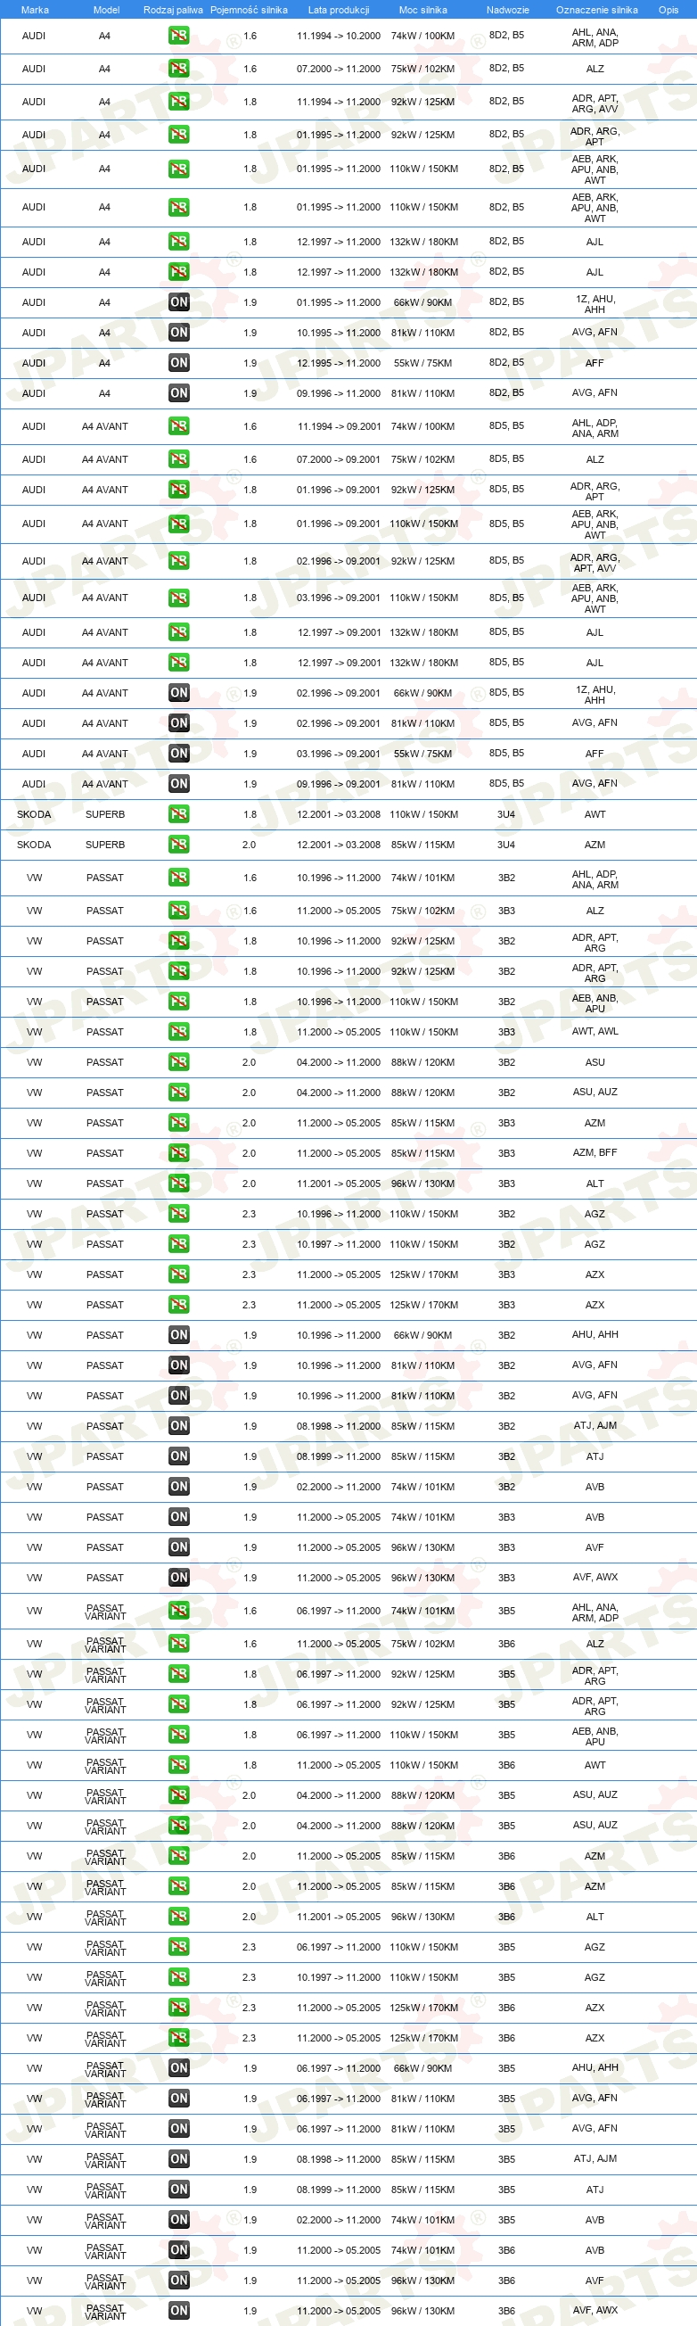Screen dimensions: 697x2326
Task: Select petrol icon for VW PASSAT 3B2 1.6 row
Action: coord(179,878)
